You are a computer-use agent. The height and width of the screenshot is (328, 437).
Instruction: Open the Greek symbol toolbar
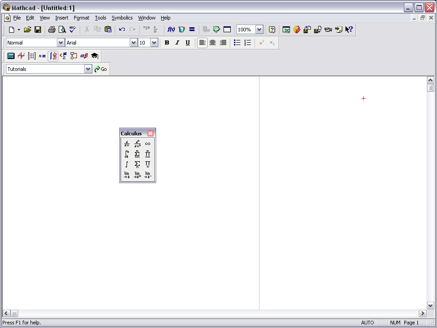point(84,56)
